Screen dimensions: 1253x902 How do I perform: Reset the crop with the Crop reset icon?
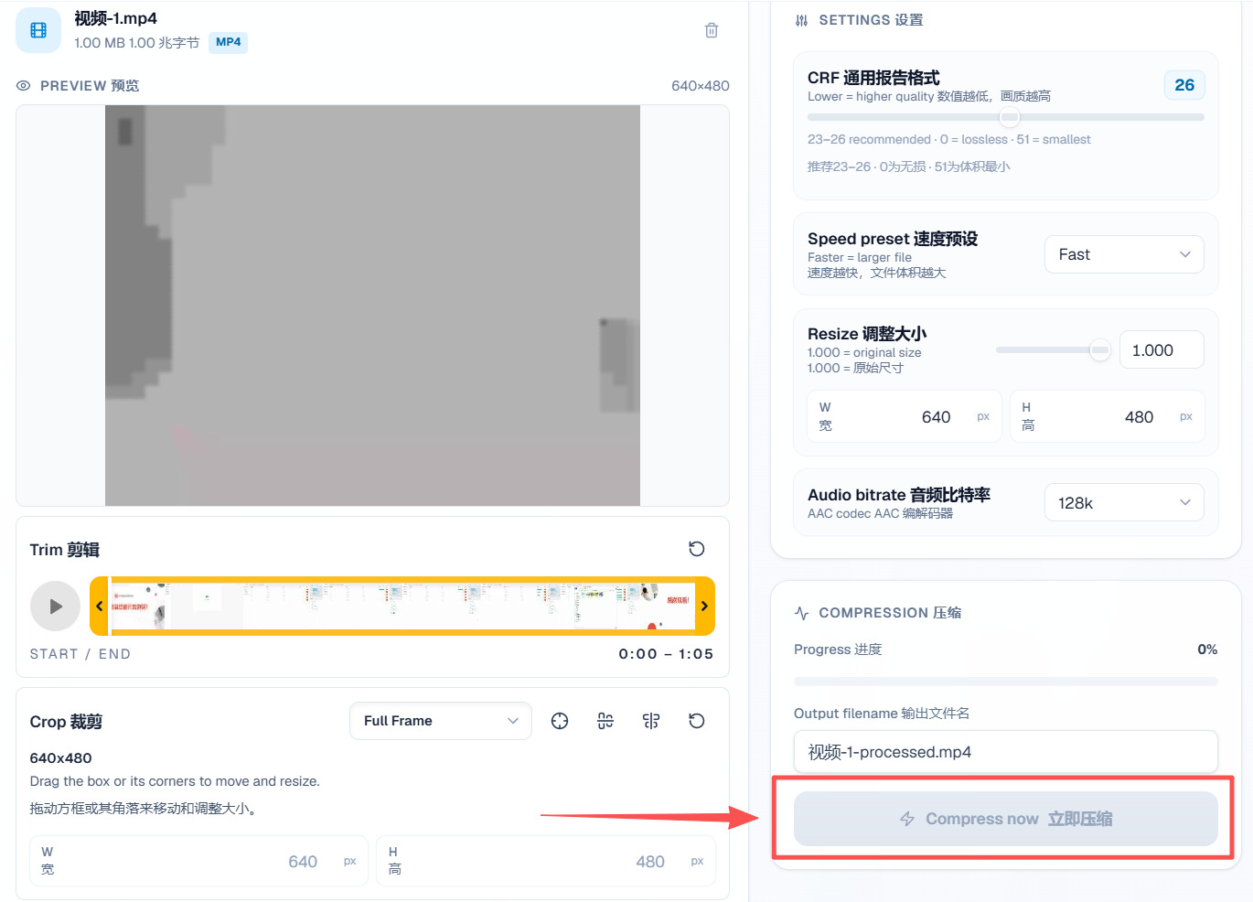coord(697,721)
